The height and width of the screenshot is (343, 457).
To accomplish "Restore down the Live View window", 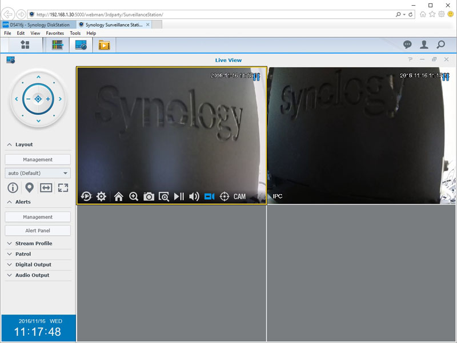I will pos(434,59).
